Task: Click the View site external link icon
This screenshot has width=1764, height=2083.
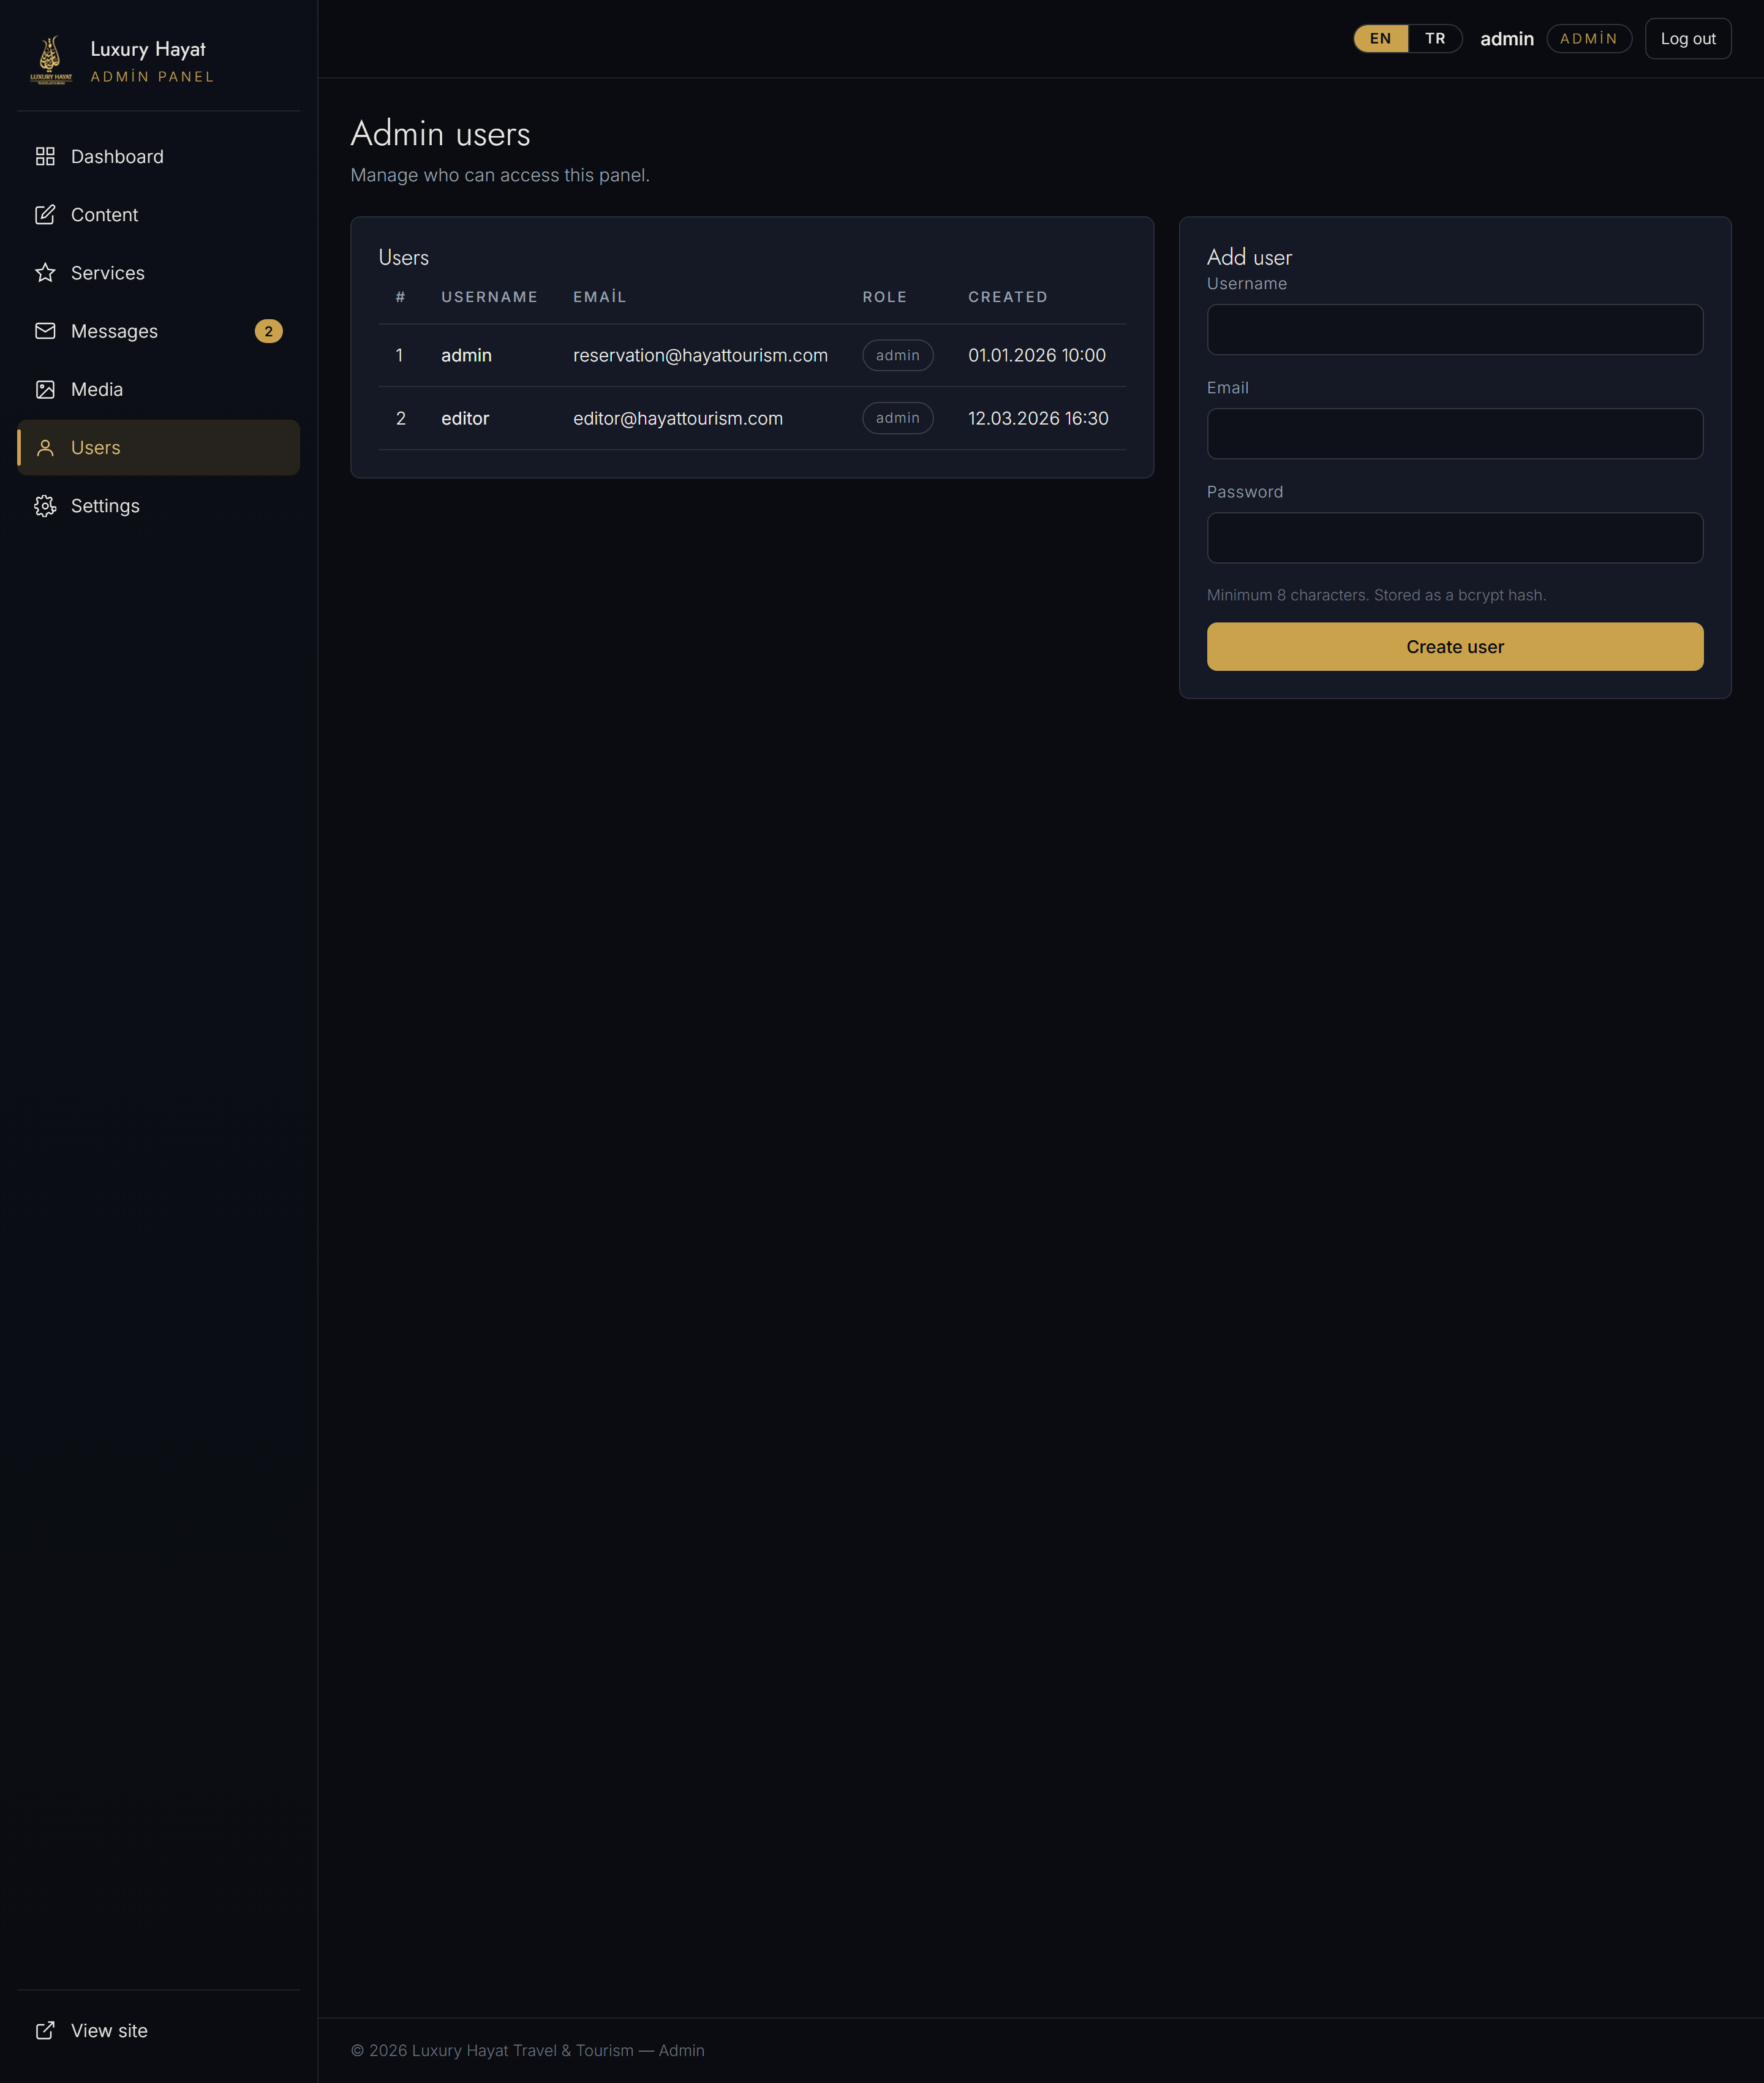Action: coord(45,2030)
